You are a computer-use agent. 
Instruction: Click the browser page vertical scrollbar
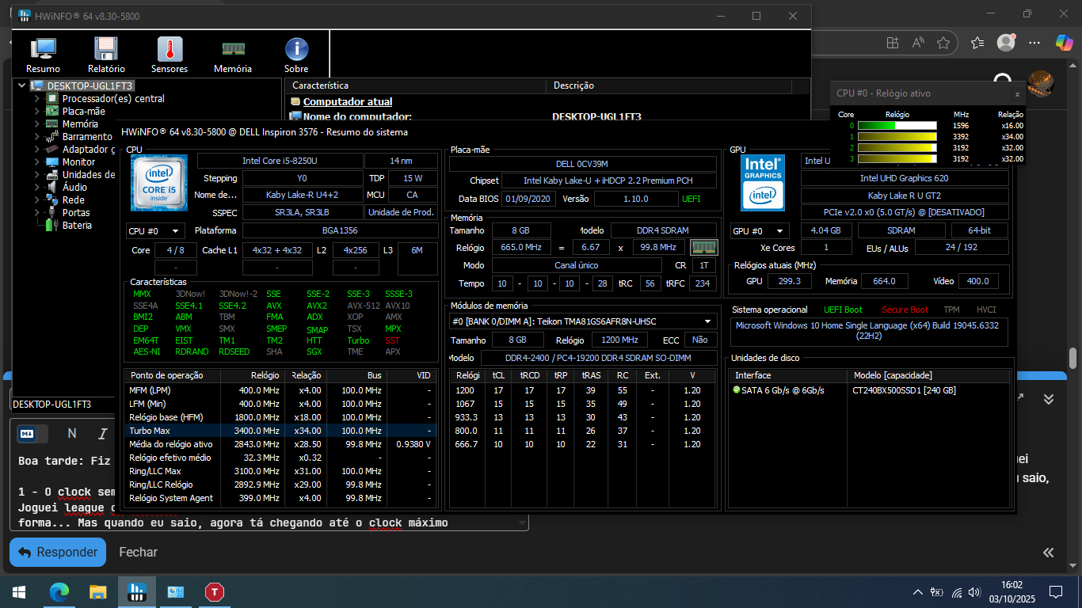pos(1072,358)
